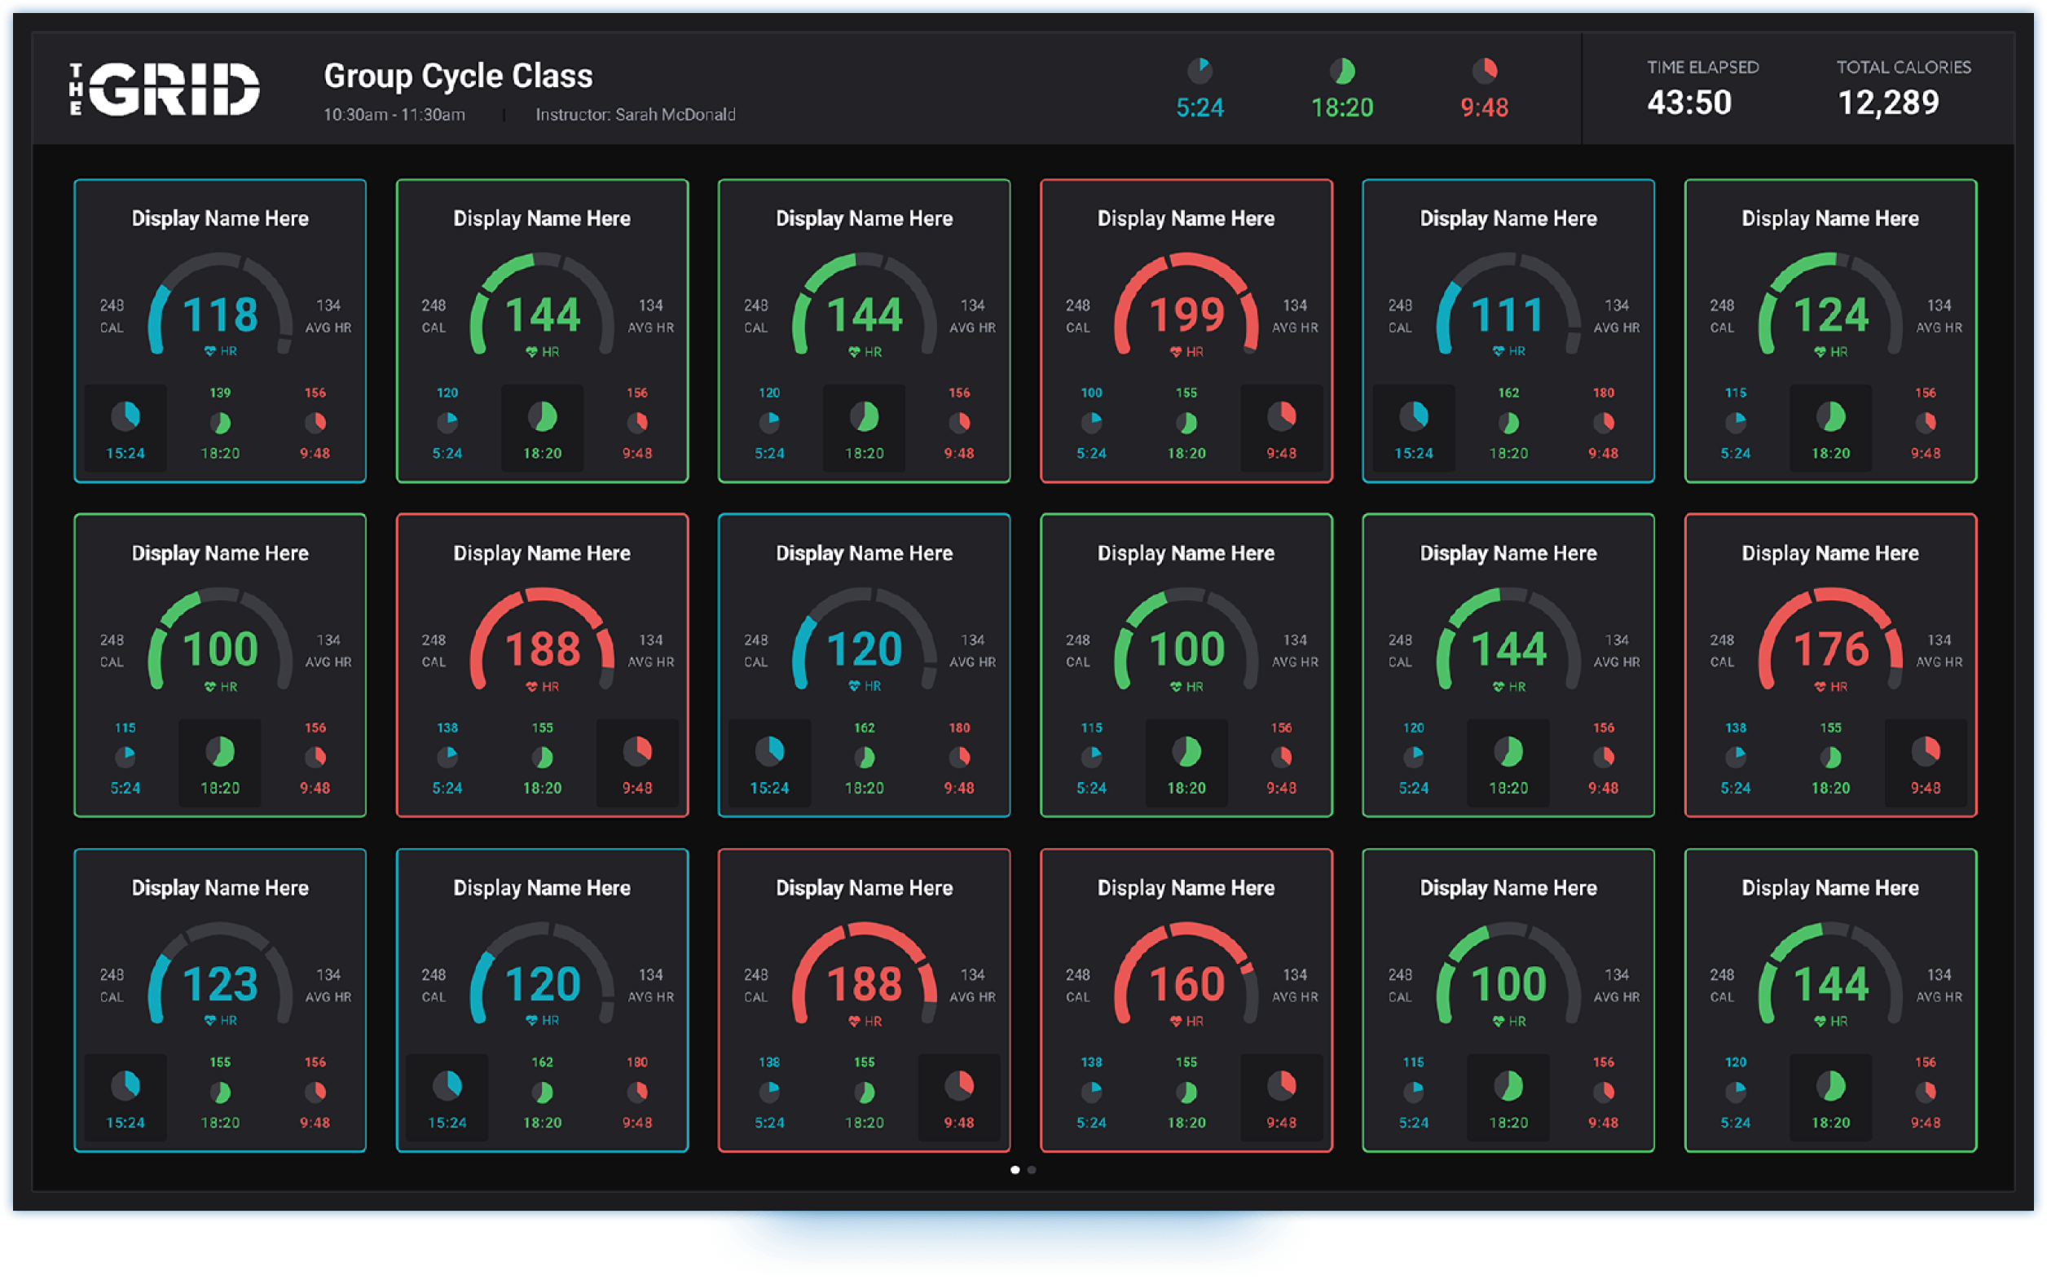Select the 123 heart rate reading
Viewport: 2047px width, 1284px height.
pos(220,983)
